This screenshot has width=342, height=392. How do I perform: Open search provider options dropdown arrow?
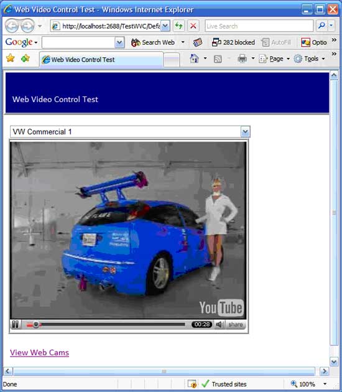[331, 26]
